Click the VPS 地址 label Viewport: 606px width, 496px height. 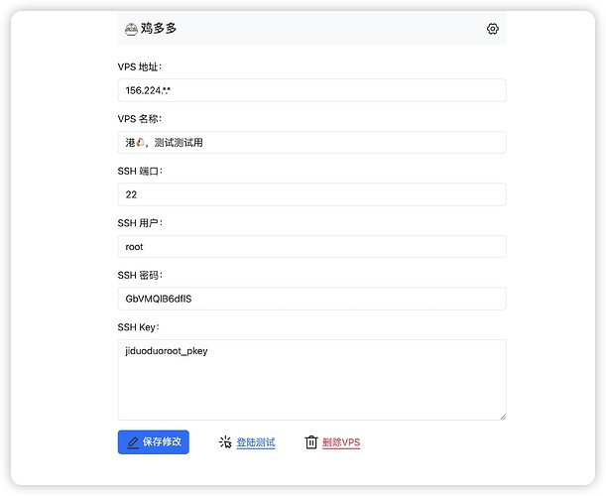click(x=140, y=66)
